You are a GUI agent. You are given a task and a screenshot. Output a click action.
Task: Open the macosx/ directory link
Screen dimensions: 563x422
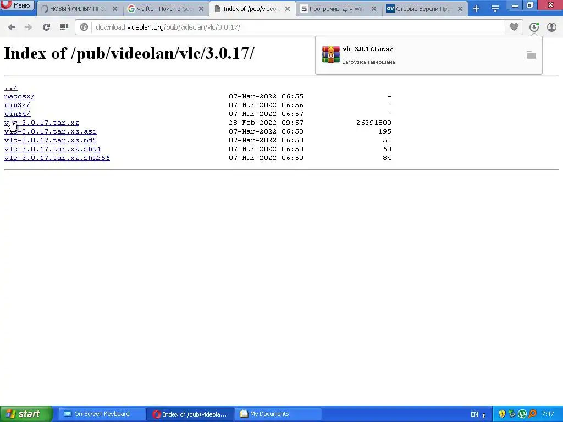pyautogui.click(x=20, y=96)
